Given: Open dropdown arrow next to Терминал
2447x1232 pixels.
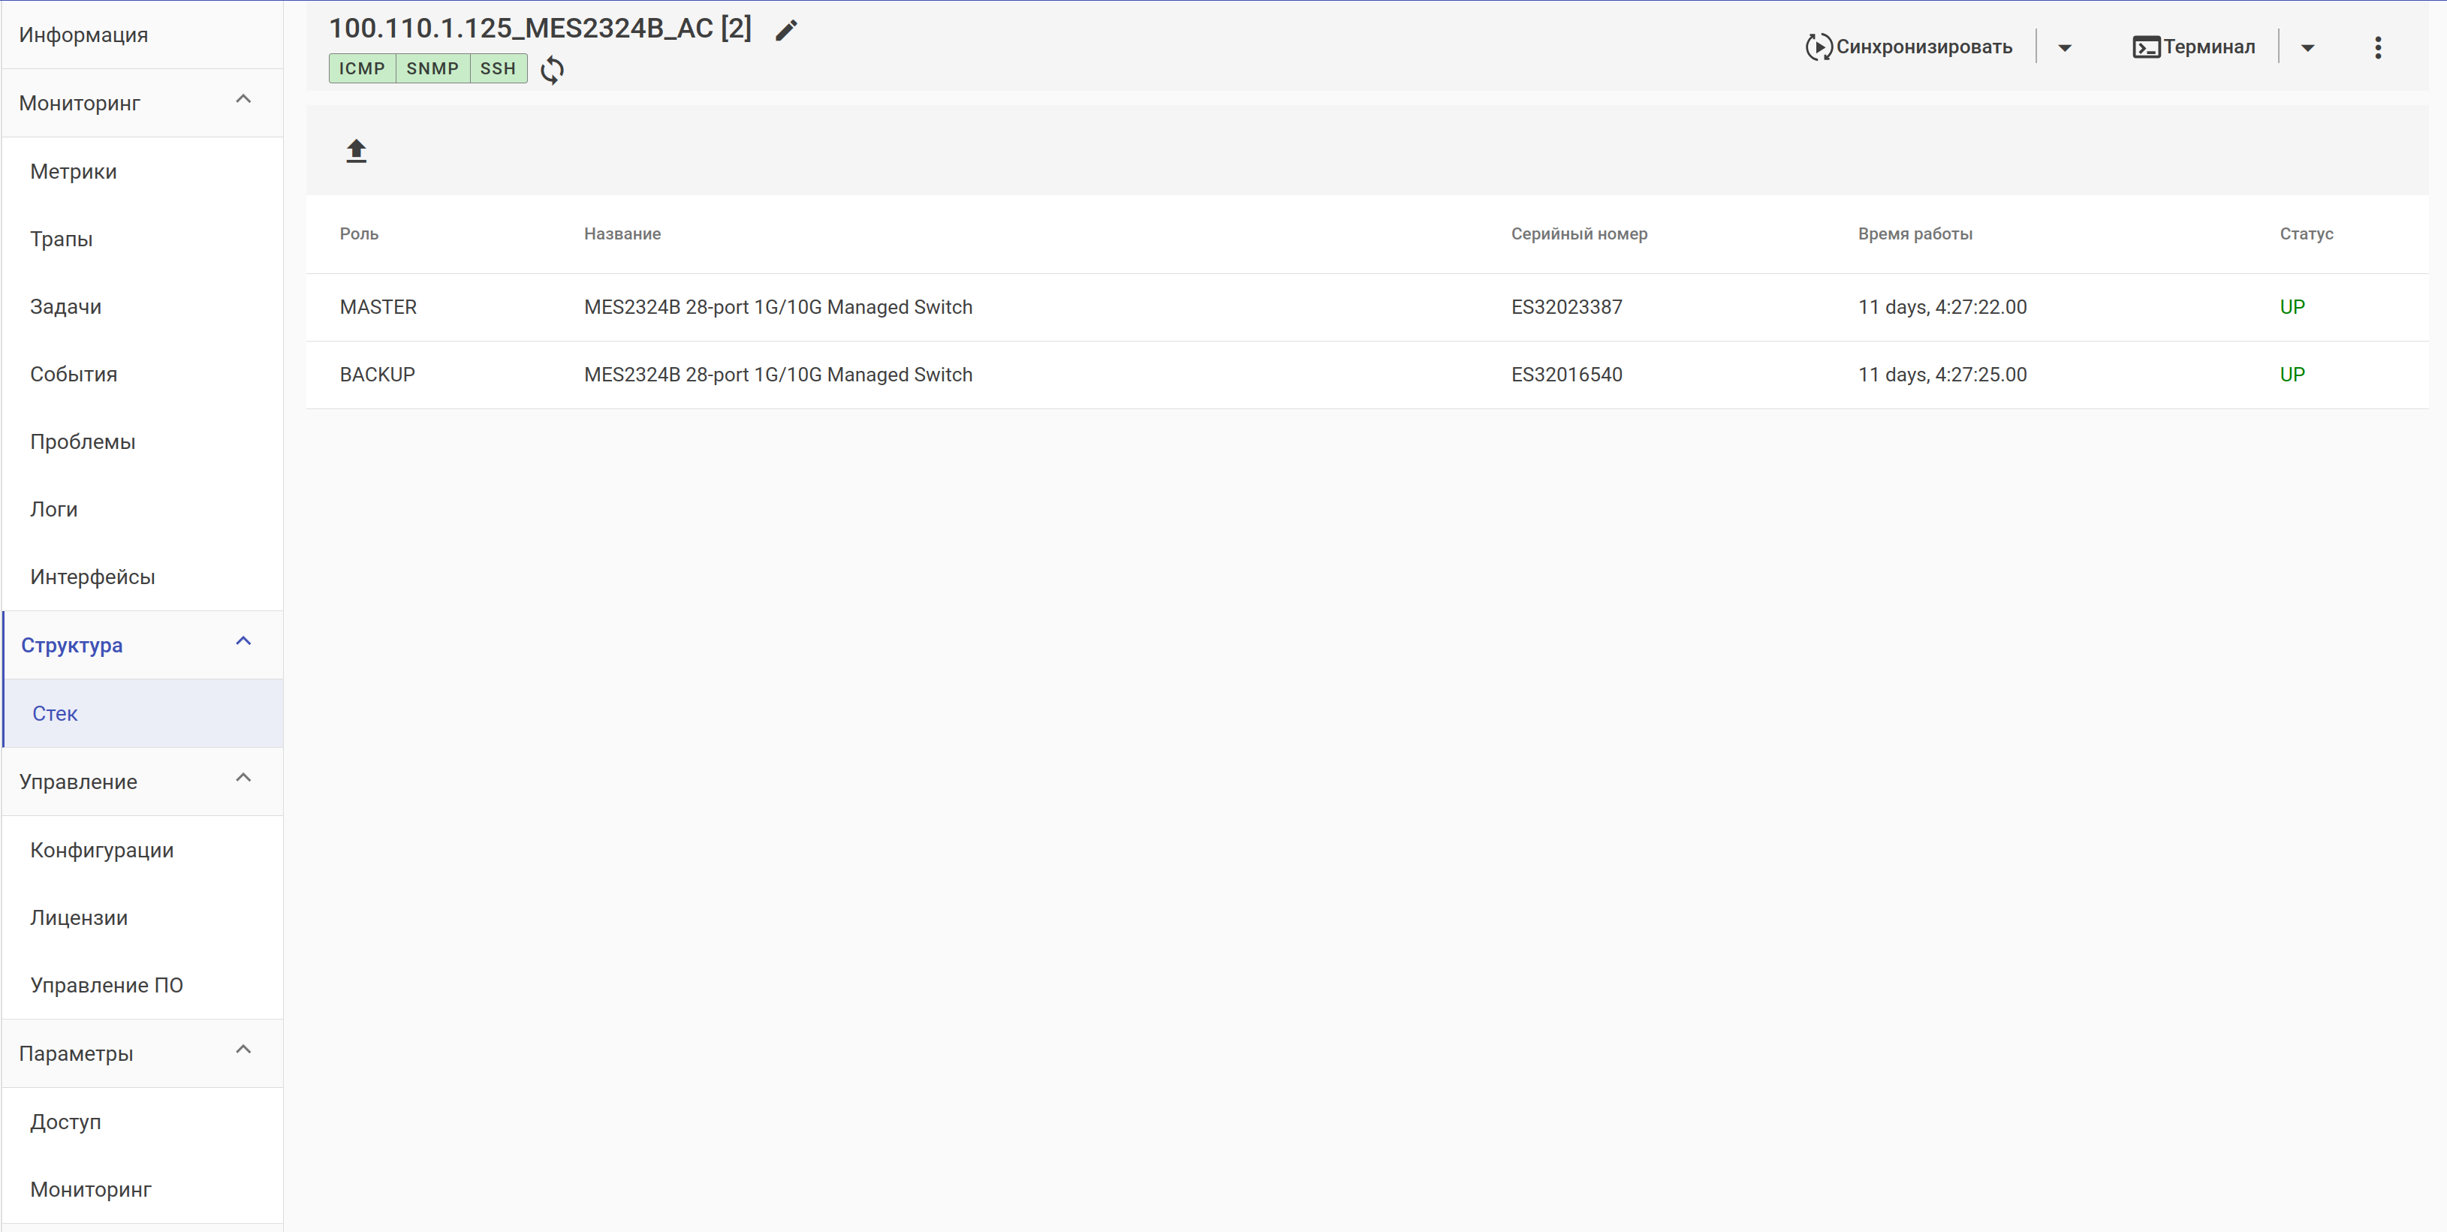Looking at the screenshot, I should (2307, 47).
